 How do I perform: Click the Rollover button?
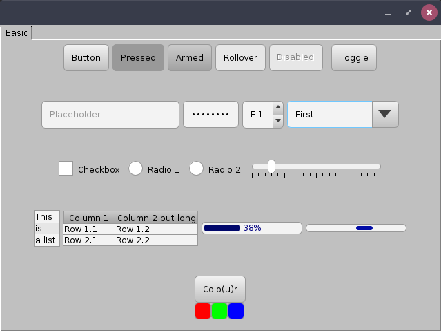click(240, 58)
